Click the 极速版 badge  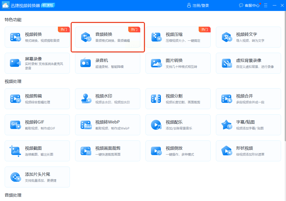(x=48, y=5)
